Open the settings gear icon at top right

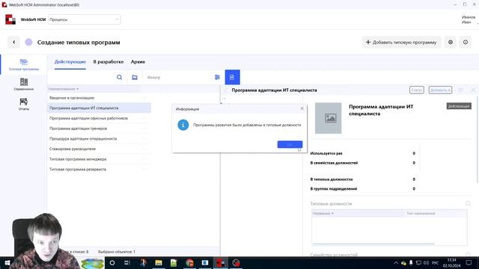pyautogui.click(x=451, y=42)
